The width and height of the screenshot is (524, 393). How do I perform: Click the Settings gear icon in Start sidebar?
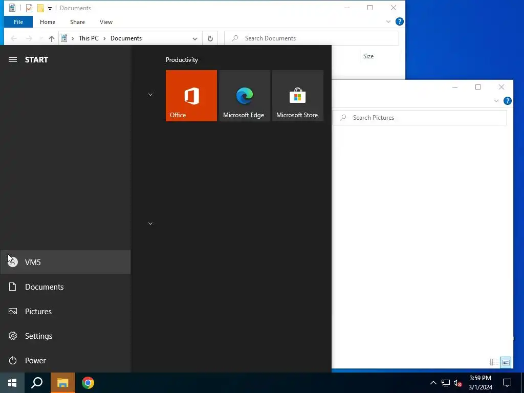pos(13,336)
